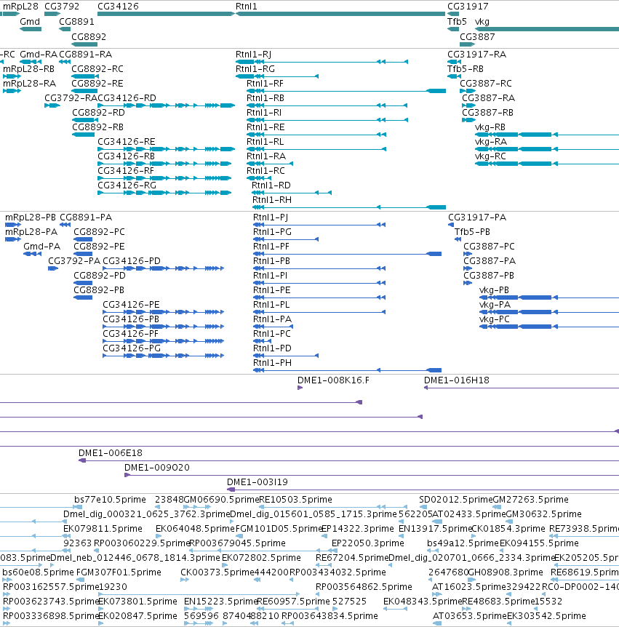The height and width of the screenshot is (627, 619).
Task: Select transcript vkg-RC
Action: (490, 156)
